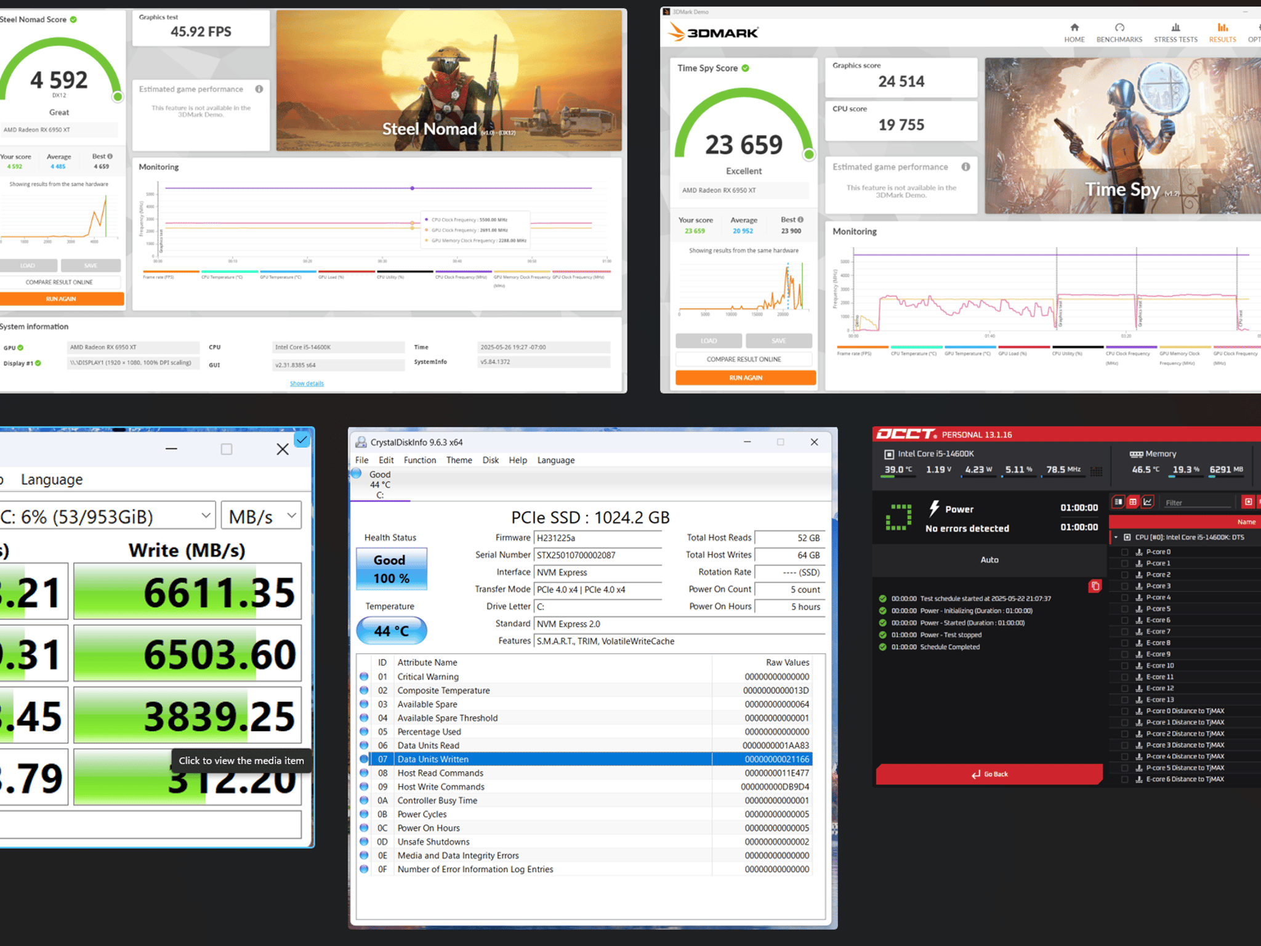This screenshot has width=1261, height=946.
Task: Open the 3DMark Home icon
Action: pyautogui.click(x=1074, y=28)
